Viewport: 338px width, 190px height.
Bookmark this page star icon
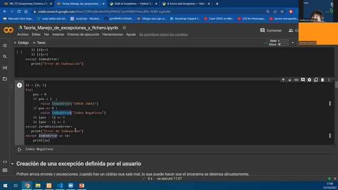282,12
